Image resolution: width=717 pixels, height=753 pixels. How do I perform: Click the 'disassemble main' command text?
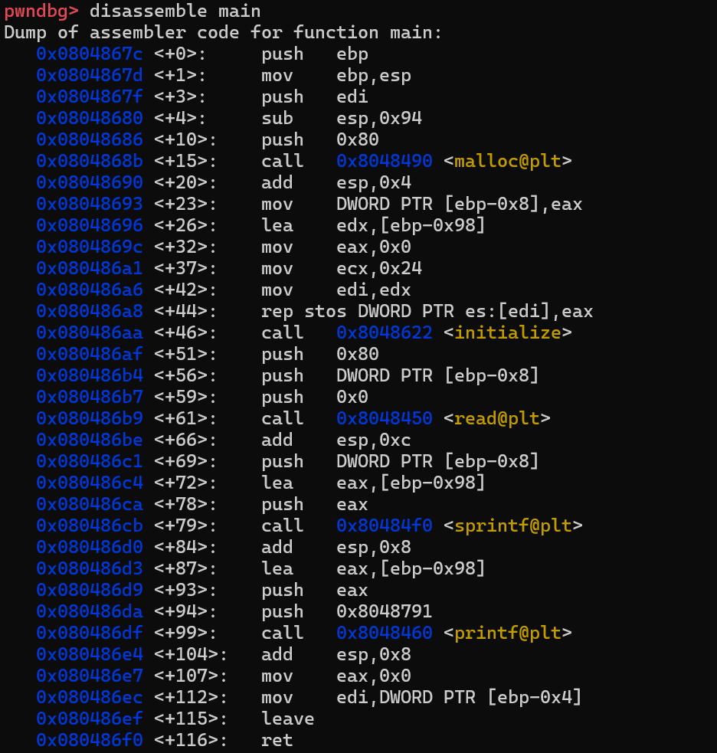coord(175,11)
